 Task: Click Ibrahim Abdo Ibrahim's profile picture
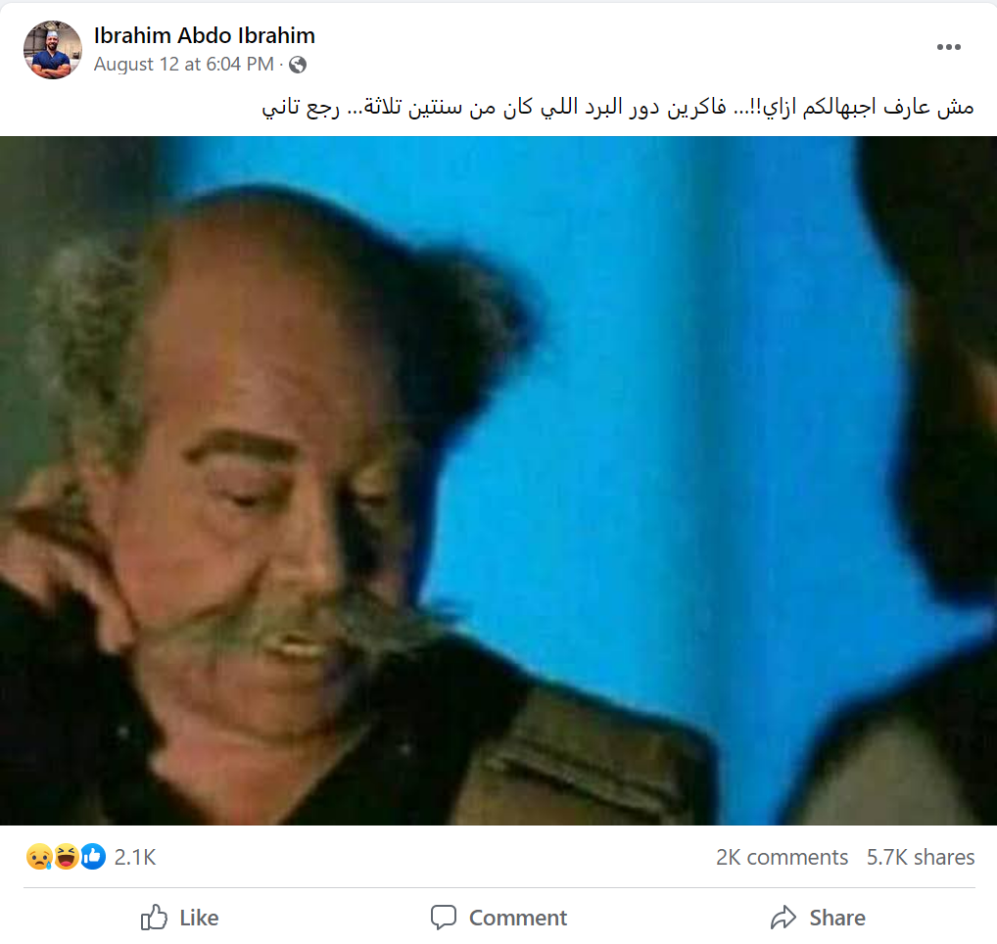[53, 50]
